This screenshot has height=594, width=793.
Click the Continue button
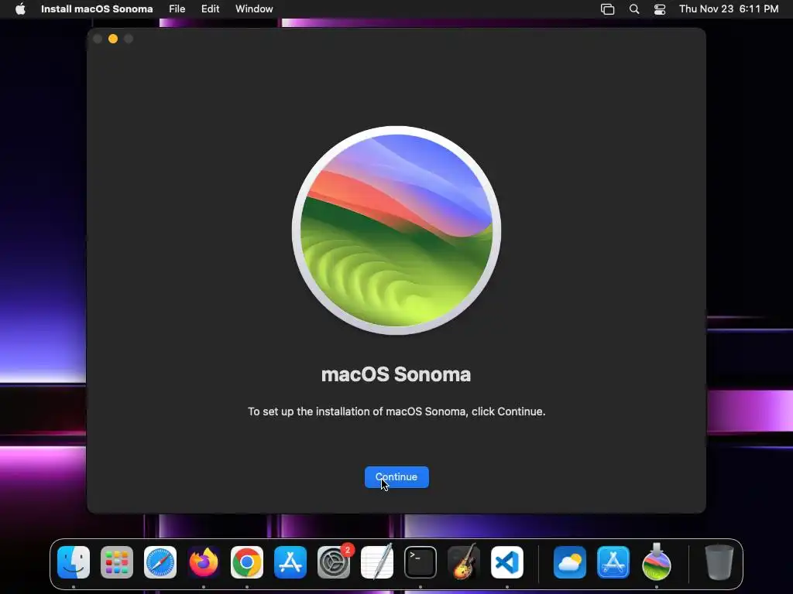point(396,476)
